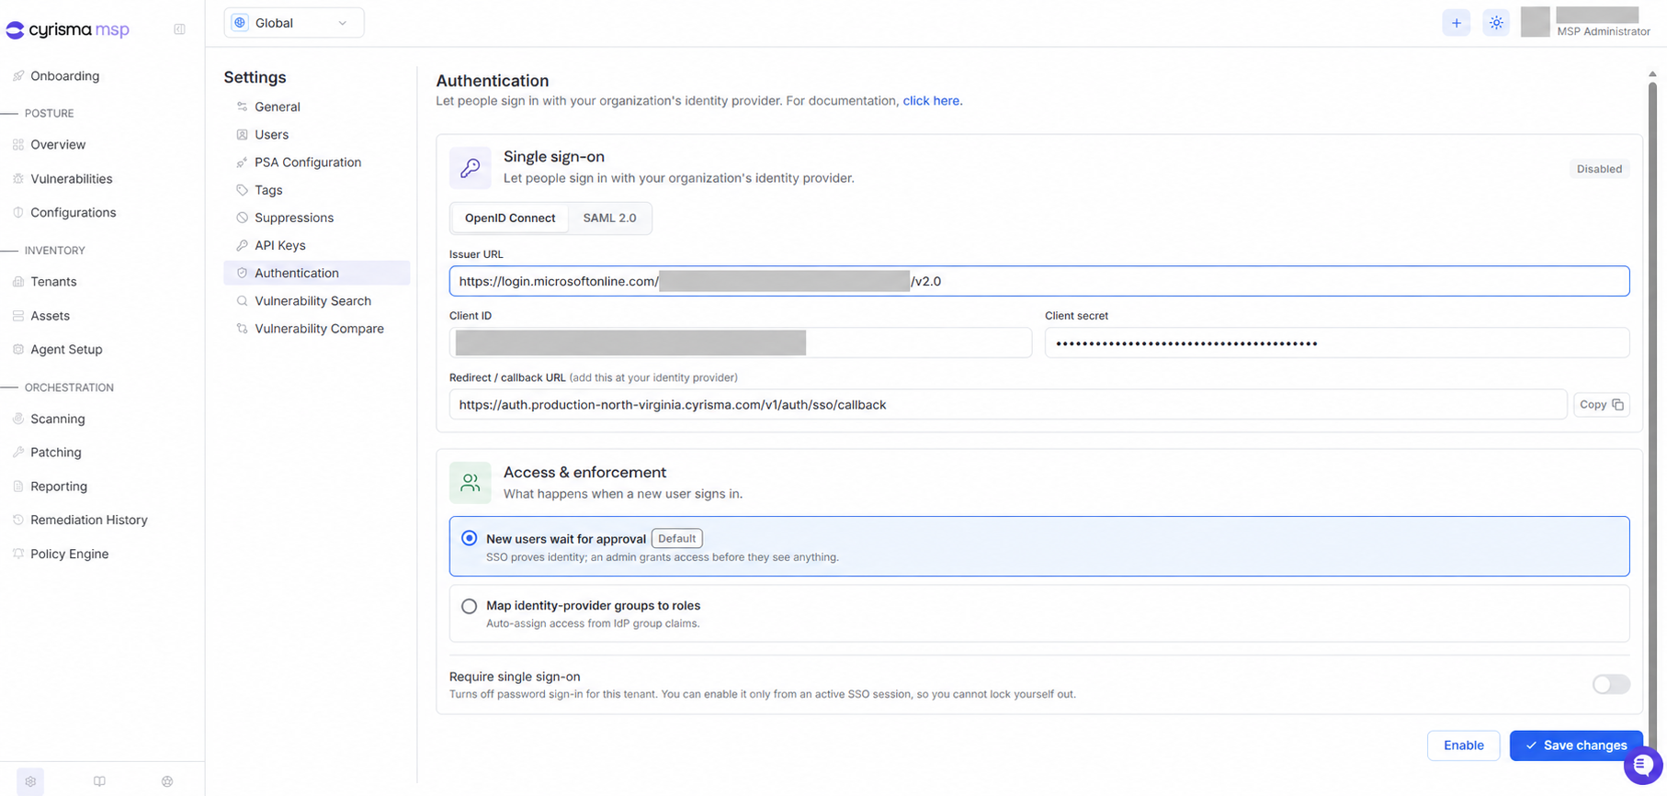Viewport: 1667px width, 796px height.
Task: Switch to the OpenID Connect tab
Action: click(510, 218)
